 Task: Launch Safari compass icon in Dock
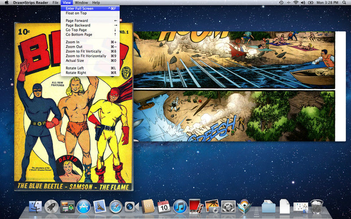click(x=116, y=207)
